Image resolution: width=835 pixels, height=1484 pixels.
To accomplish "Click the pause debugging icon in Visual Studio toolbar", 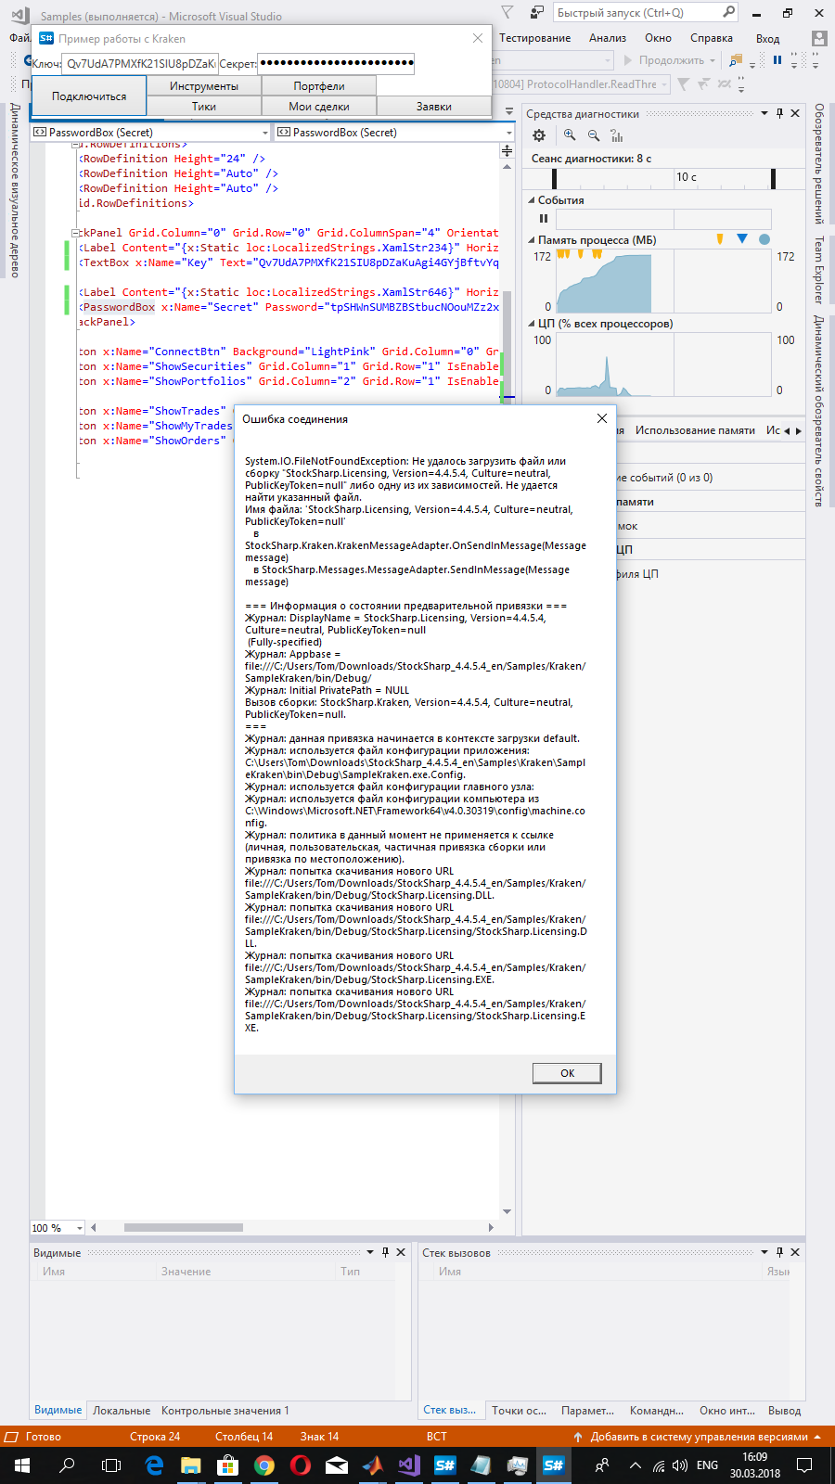I will tap(777, 60).
